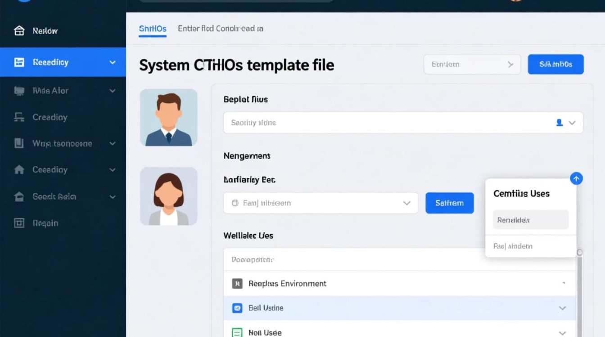Expand the Bell Ustine row chevron

pyautogui.click(x=562, y=308)
